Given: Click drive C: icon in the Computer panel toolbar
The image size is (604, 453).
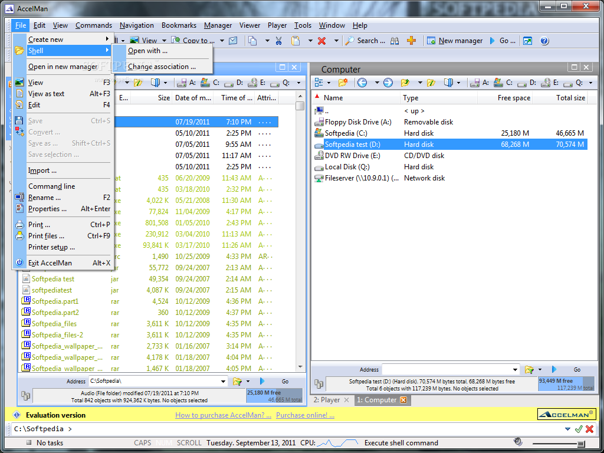Looking at the screenshot, I should pyautogui.click(x=499, y=83).
